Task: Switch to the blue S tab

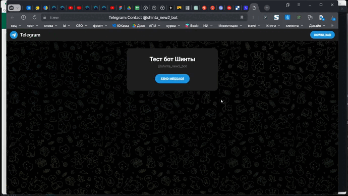Action: (x=246, y=8)
